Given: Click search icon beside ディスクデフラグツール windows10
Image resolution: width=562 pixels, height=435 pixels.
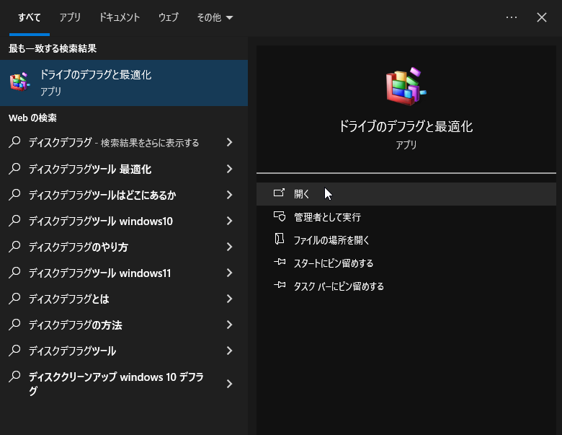Looking at the screenshot, I should point(14,220).
